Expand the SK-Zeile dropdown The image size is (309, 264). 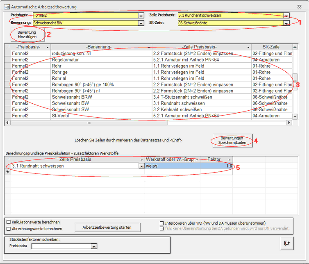pyautogui.click(x=286, y=23)
